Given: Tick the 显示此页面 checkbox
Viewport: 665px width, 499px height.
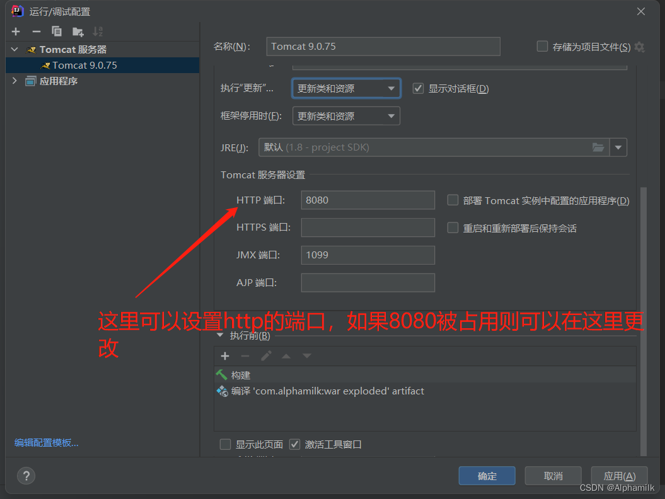Looking at the screenshot, I should tap(225, 444).
